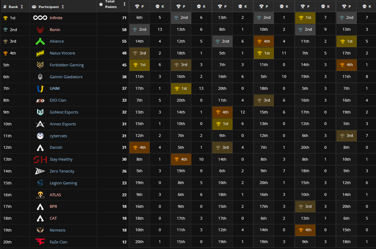This screenshot has height=249, width=376.
Task: Click the Gaimin Gladiators logo
Action: click(x=40, y=77)
